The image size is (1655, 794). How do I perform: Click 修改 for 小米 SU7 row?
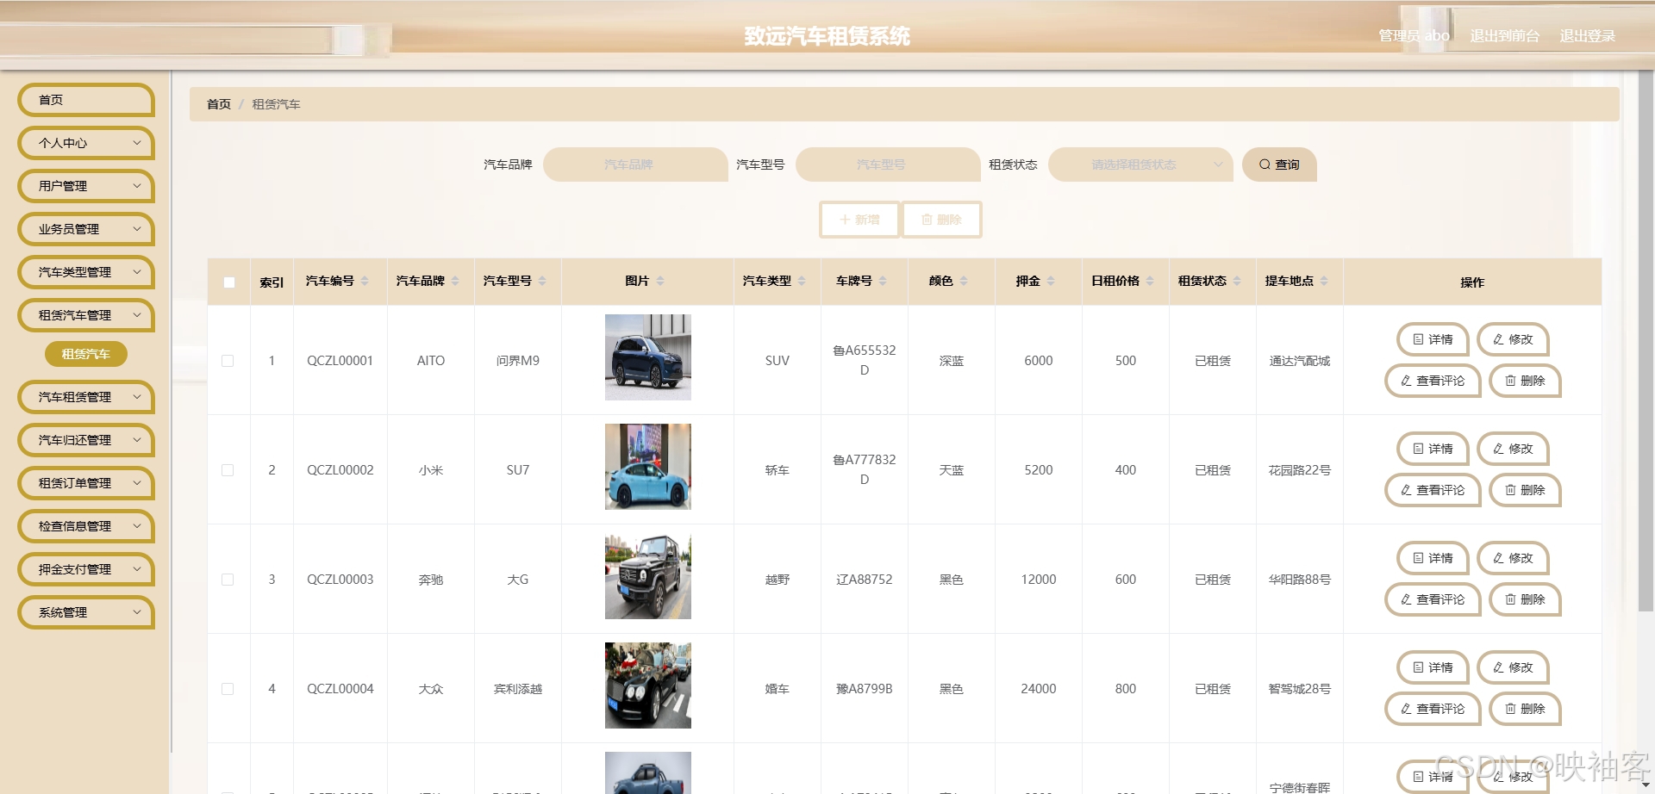click(x=1513, y=449)
